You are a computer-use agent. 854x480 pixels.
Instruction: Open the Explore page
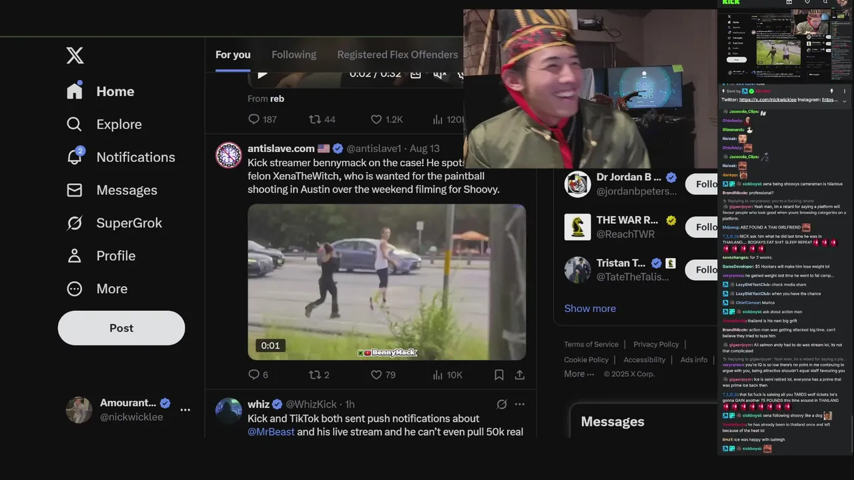[104, 124]
